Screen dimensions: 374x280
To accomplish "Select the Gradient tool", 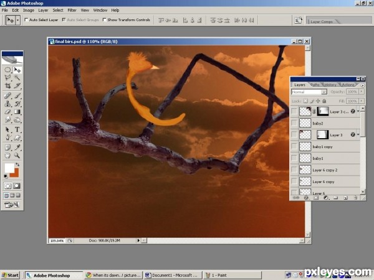I will point(17,111).
